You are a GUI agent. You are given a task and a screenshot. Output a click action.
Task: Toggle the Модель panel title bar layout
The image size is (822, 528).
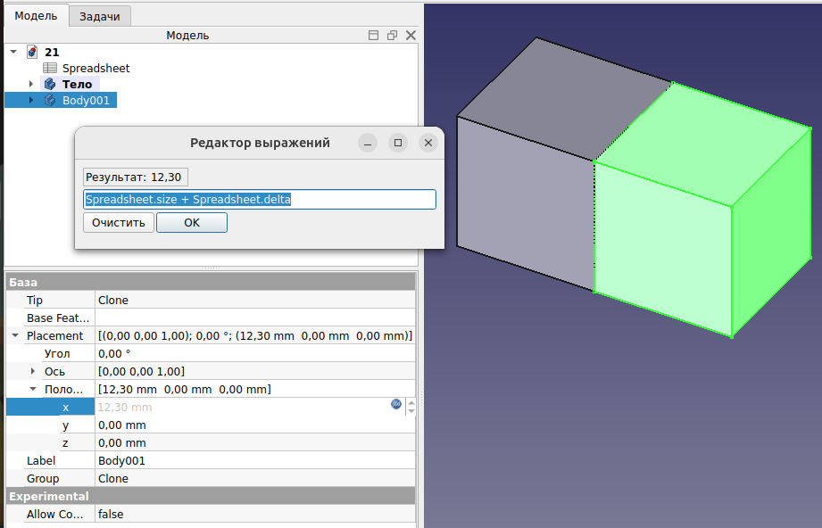373,35
